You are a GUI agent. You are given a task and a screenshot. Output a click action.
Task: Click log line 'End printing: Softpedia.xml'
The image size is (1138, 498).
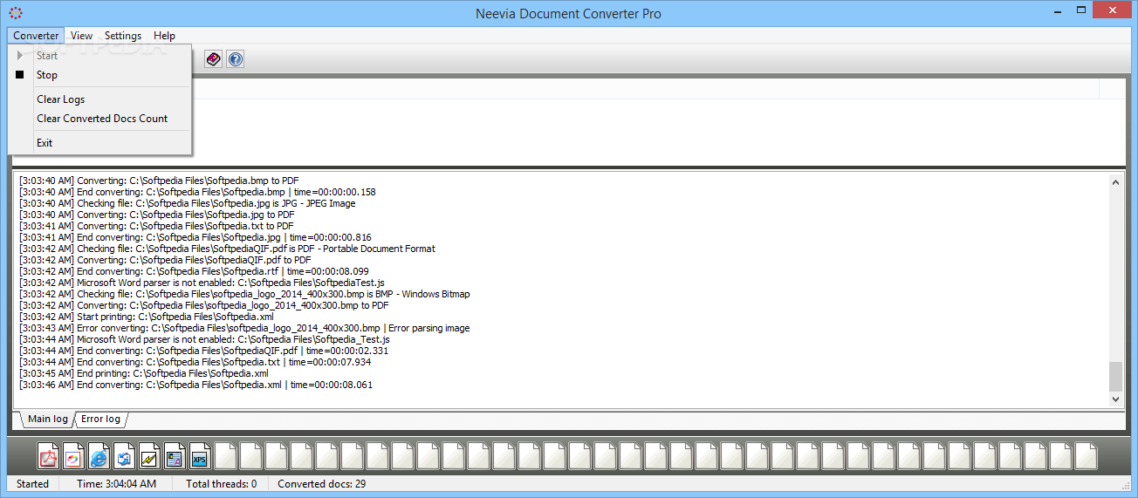click(143, 373)
